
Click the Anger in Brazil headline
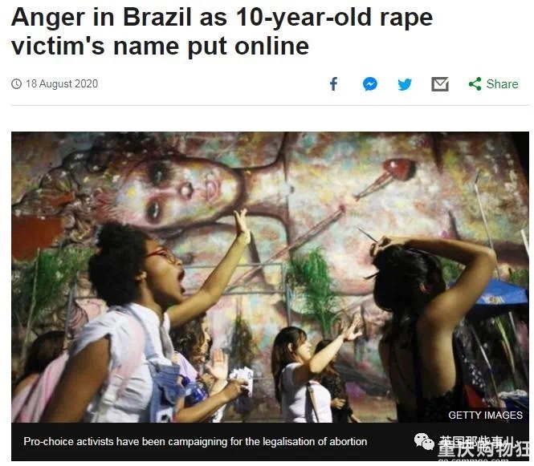222,31
